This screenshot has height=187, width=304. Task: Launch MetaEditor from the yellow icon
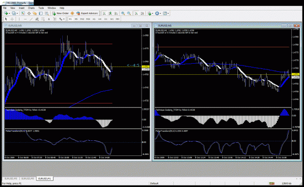[72, 14]
